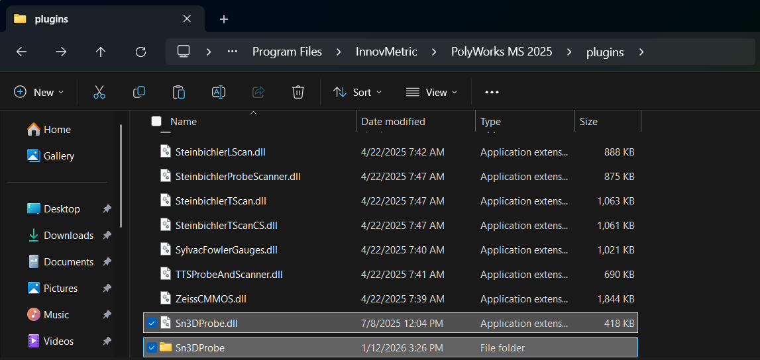The width and height of the screenshot is (760, 360).
Task: Open Pictures in the navigation pane
Action: [53, 289]
